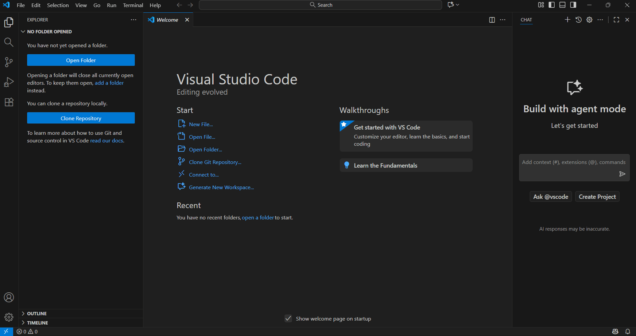The image size is (636, 336).
Task: Start a new chat with the plus icon
Action: (x=567, y=20)
